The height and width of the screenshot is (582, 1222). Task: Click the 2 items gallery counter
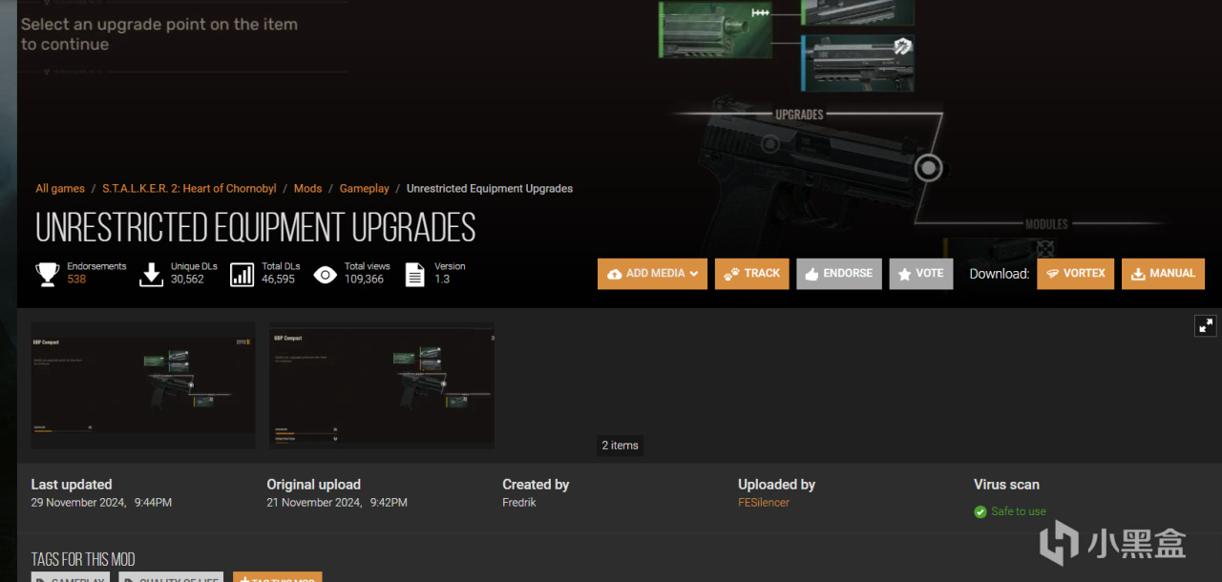point(620,446)
